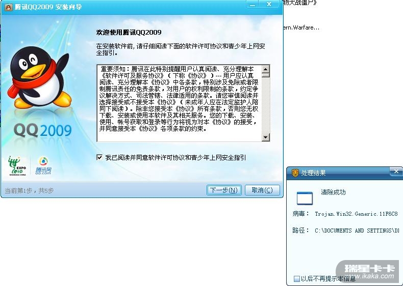Click the 清除成功 message text
403x286 pixels.
333,192
